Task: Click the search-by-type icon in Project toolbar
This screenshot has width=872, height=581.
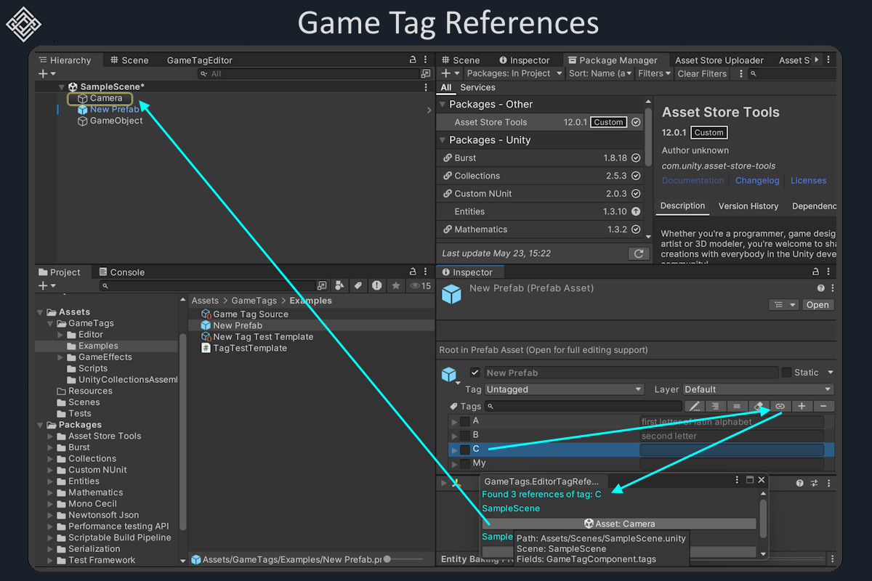Action: point(339,286)
